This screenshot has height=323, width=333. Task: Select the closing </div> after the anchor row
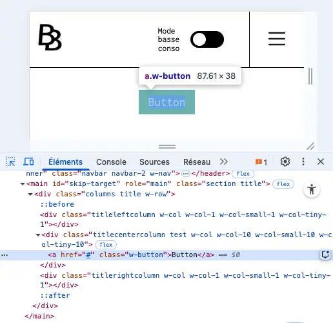[x=53, y=265]
